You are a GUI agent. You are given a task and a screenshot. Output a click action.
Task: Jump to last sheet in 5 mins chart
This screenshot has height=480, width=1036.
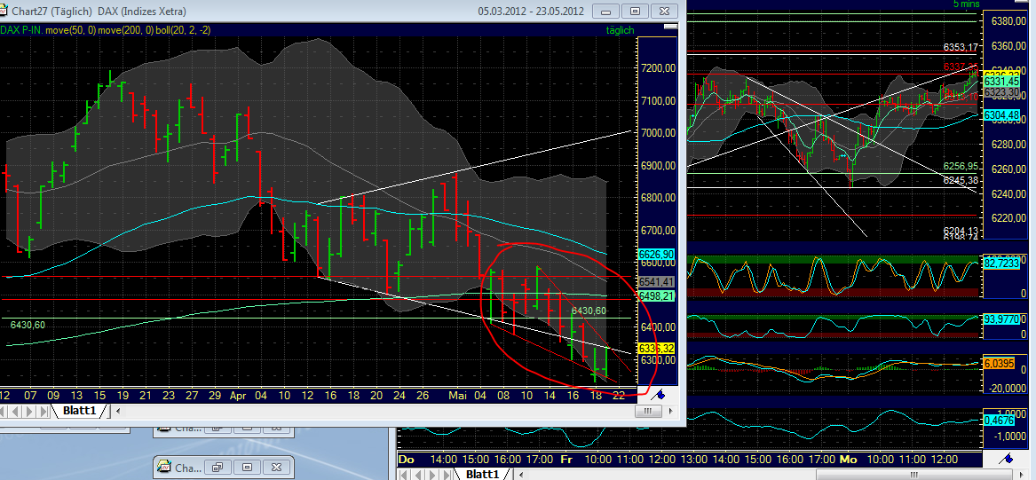(446, 474)
